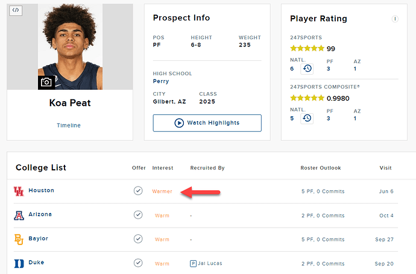
Task: Open the Timeline link under Koa Peat
Action: [69, 125]
